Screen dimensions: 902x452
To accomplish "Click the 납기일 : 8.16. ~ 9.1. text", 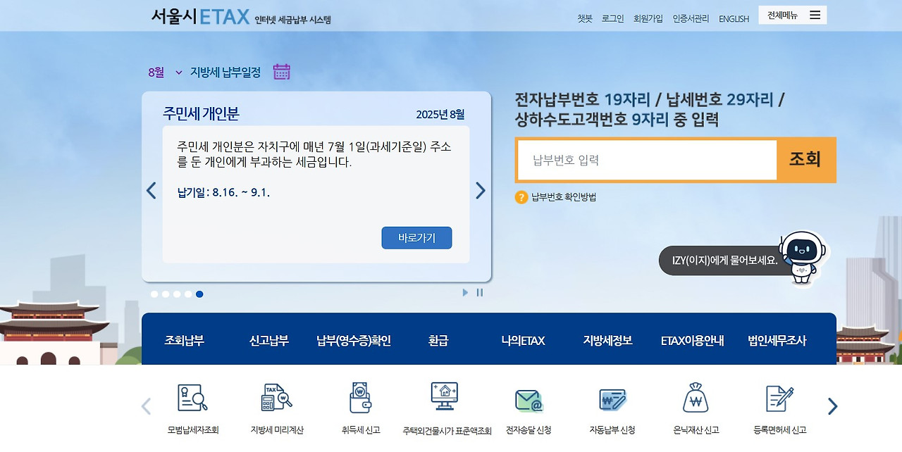I will (x=223, y=192).
